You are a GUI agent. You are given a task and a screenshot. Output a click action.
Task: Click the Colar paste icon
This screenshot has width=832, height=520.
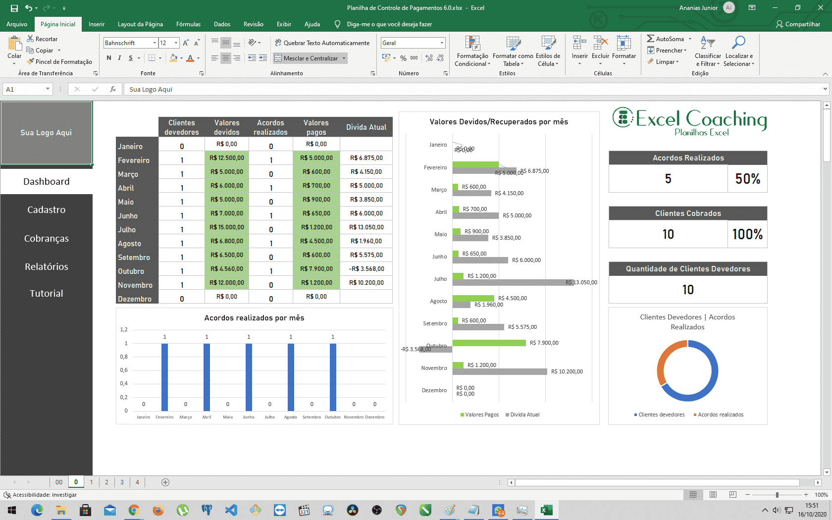tap(14, 44)
